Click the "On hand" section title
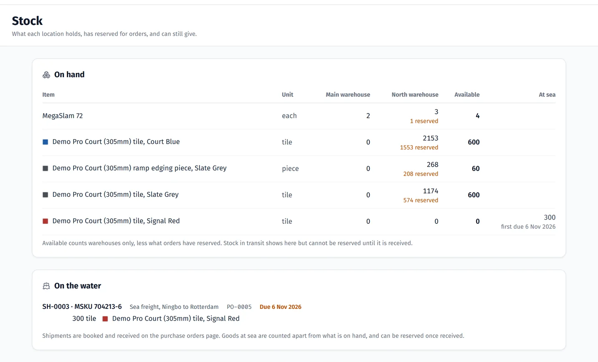Image resolution: width=598 pixels, height=362 pixels. (69, 75)
